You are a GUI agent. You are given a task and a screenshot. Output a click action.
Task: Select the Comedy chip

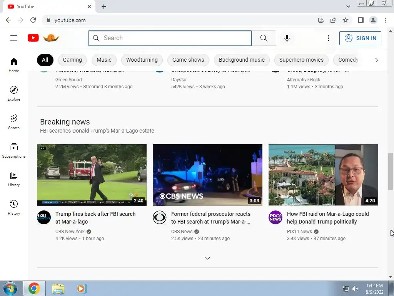(x=348, y=60)
